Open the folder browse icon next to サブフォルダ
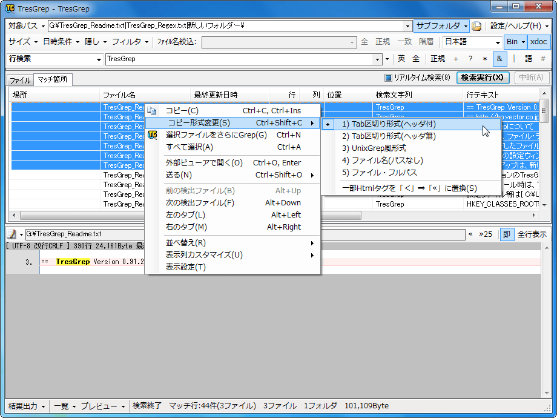Viewport: 557px width, 418px height. 476,26
